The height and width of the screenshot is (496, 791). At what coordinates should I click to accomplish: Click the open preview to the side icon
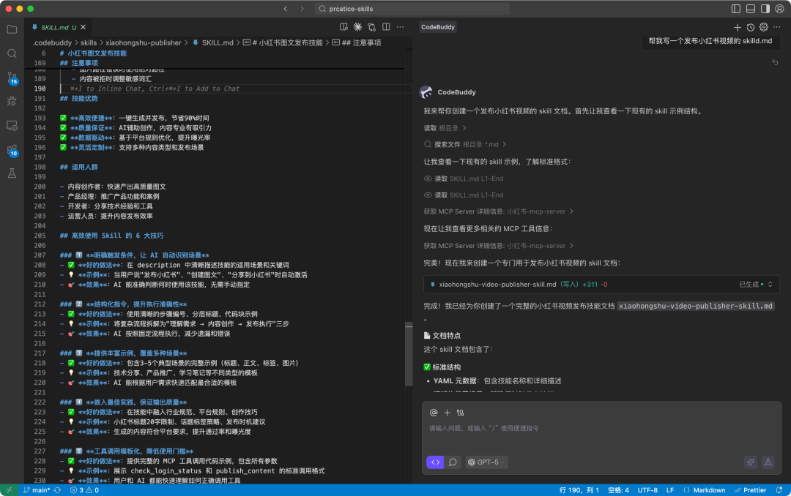pyautogui.click(x=343, y=27)
